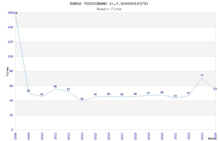Image resolution: width=218 pixels, height=141 pixels.
Task: Click the x-axis year label 2006
Action: pos(15,136)
